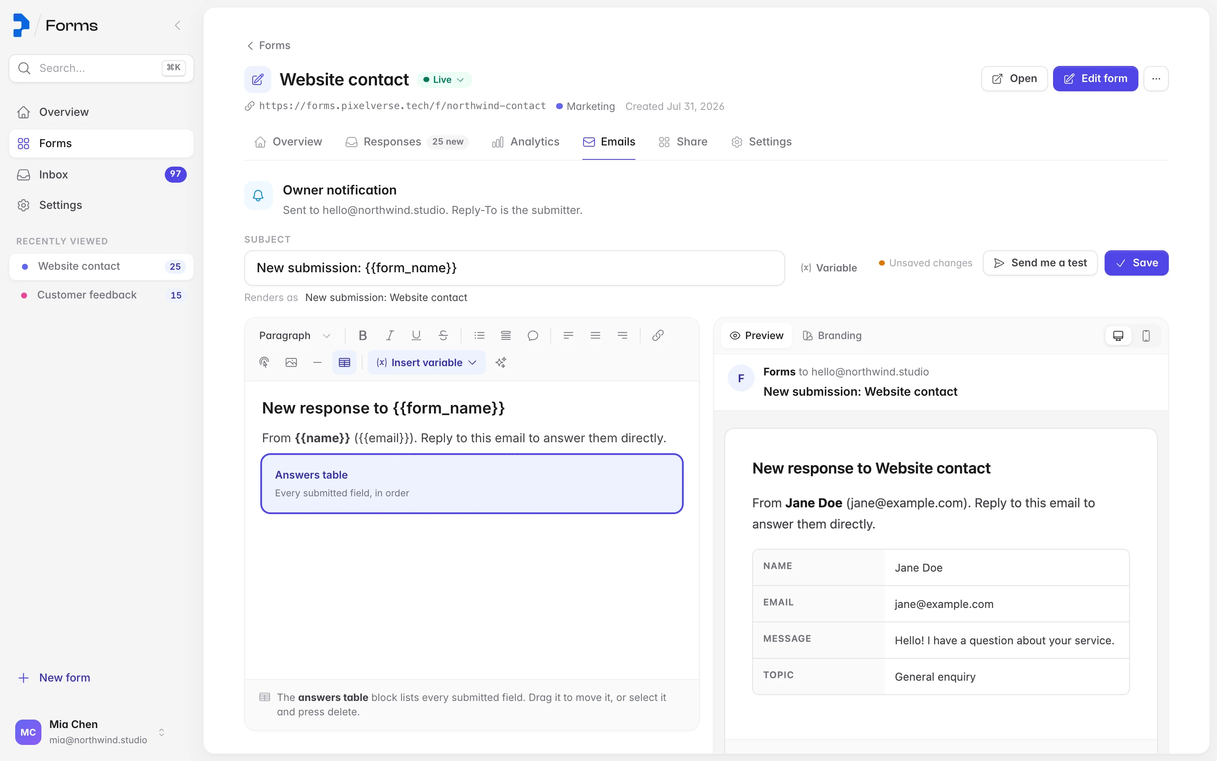
Task: Click the sidebar Search field
Action: click(101, 68)
